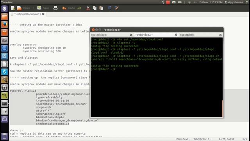Open Ubuntu Software Center launcher icon

4,32
